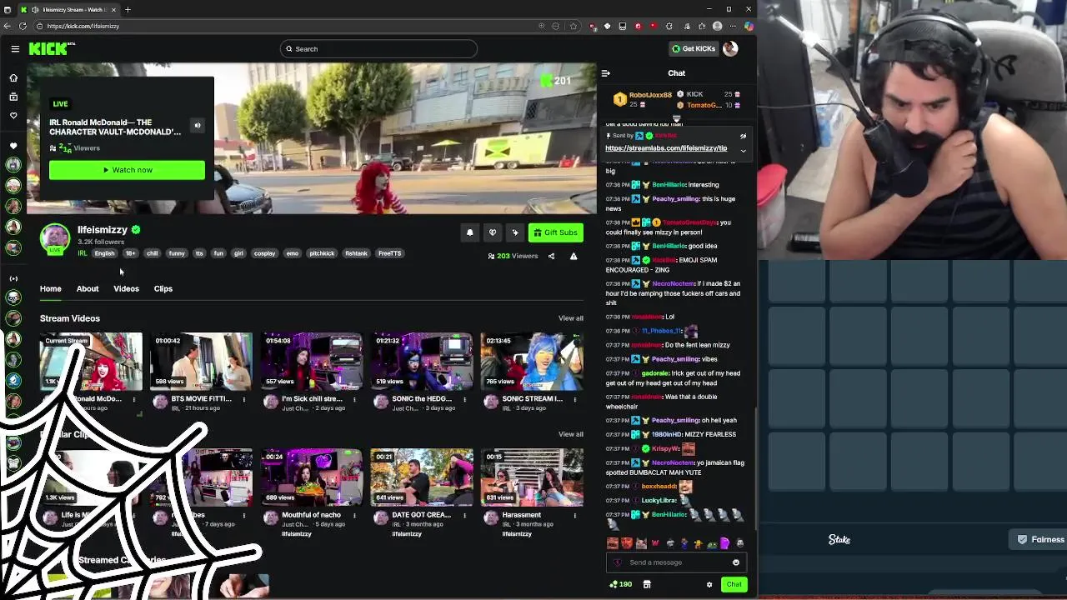This screenshot has width=1067, height=600.
Task: Expand the gifters leaderboard handle
Action: pos(676,119)
